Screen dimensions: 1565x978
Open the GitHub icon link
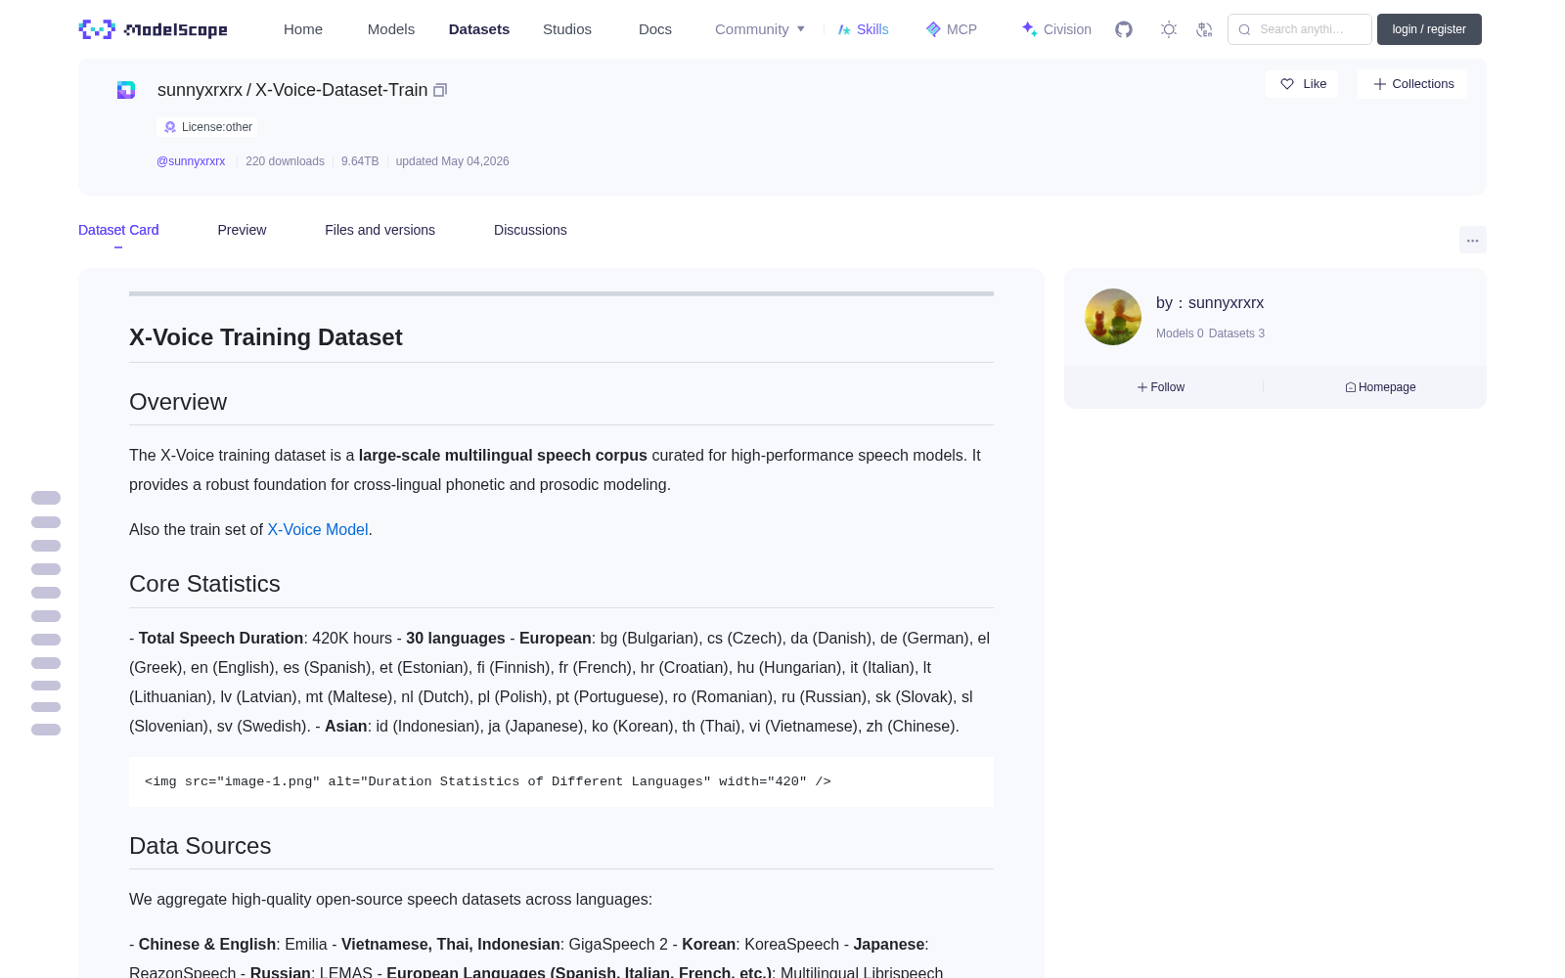[x=1124, y=29]
